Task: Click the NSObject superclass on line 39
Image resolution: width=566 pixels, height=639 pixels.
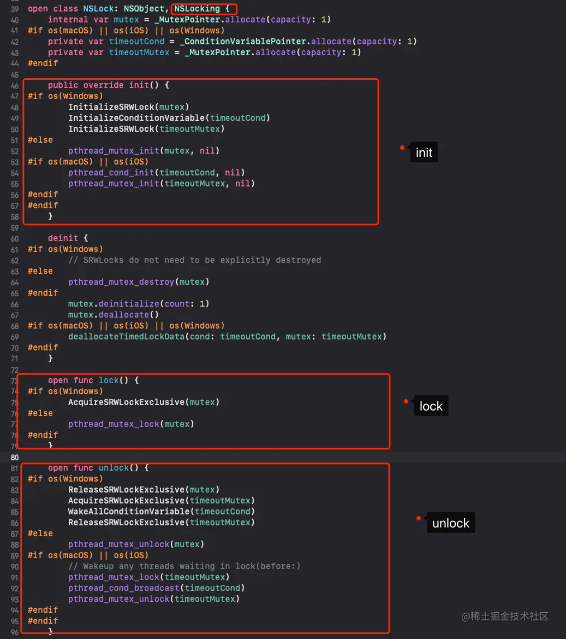Action: click(x=144, y=9)
